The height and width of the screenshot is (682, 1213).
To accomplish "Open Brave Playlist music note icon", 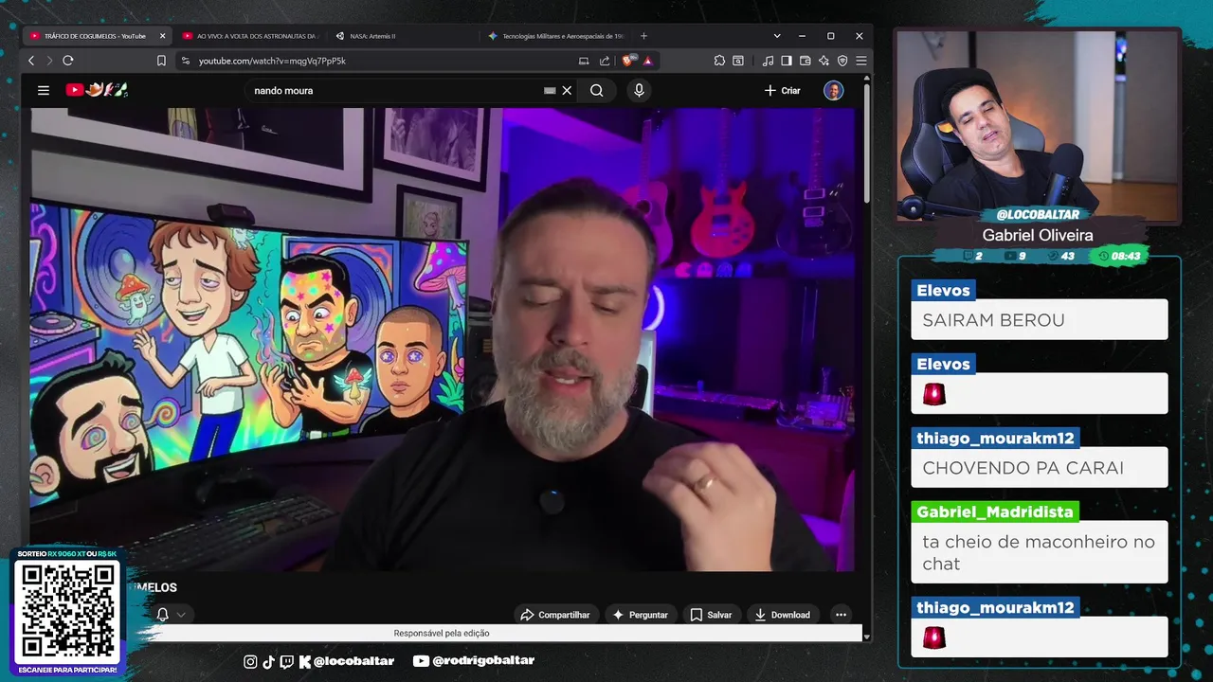I will click(768, 61).
